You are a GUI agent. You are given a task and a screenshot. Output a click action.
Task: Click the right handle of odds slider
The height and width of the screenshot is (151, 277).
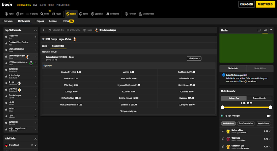270,107
